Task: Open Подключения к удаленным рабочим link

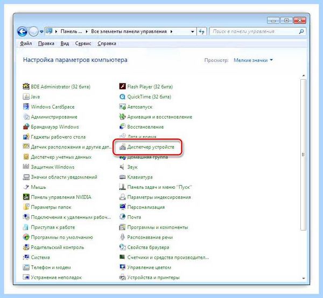Action: (71, 217)
